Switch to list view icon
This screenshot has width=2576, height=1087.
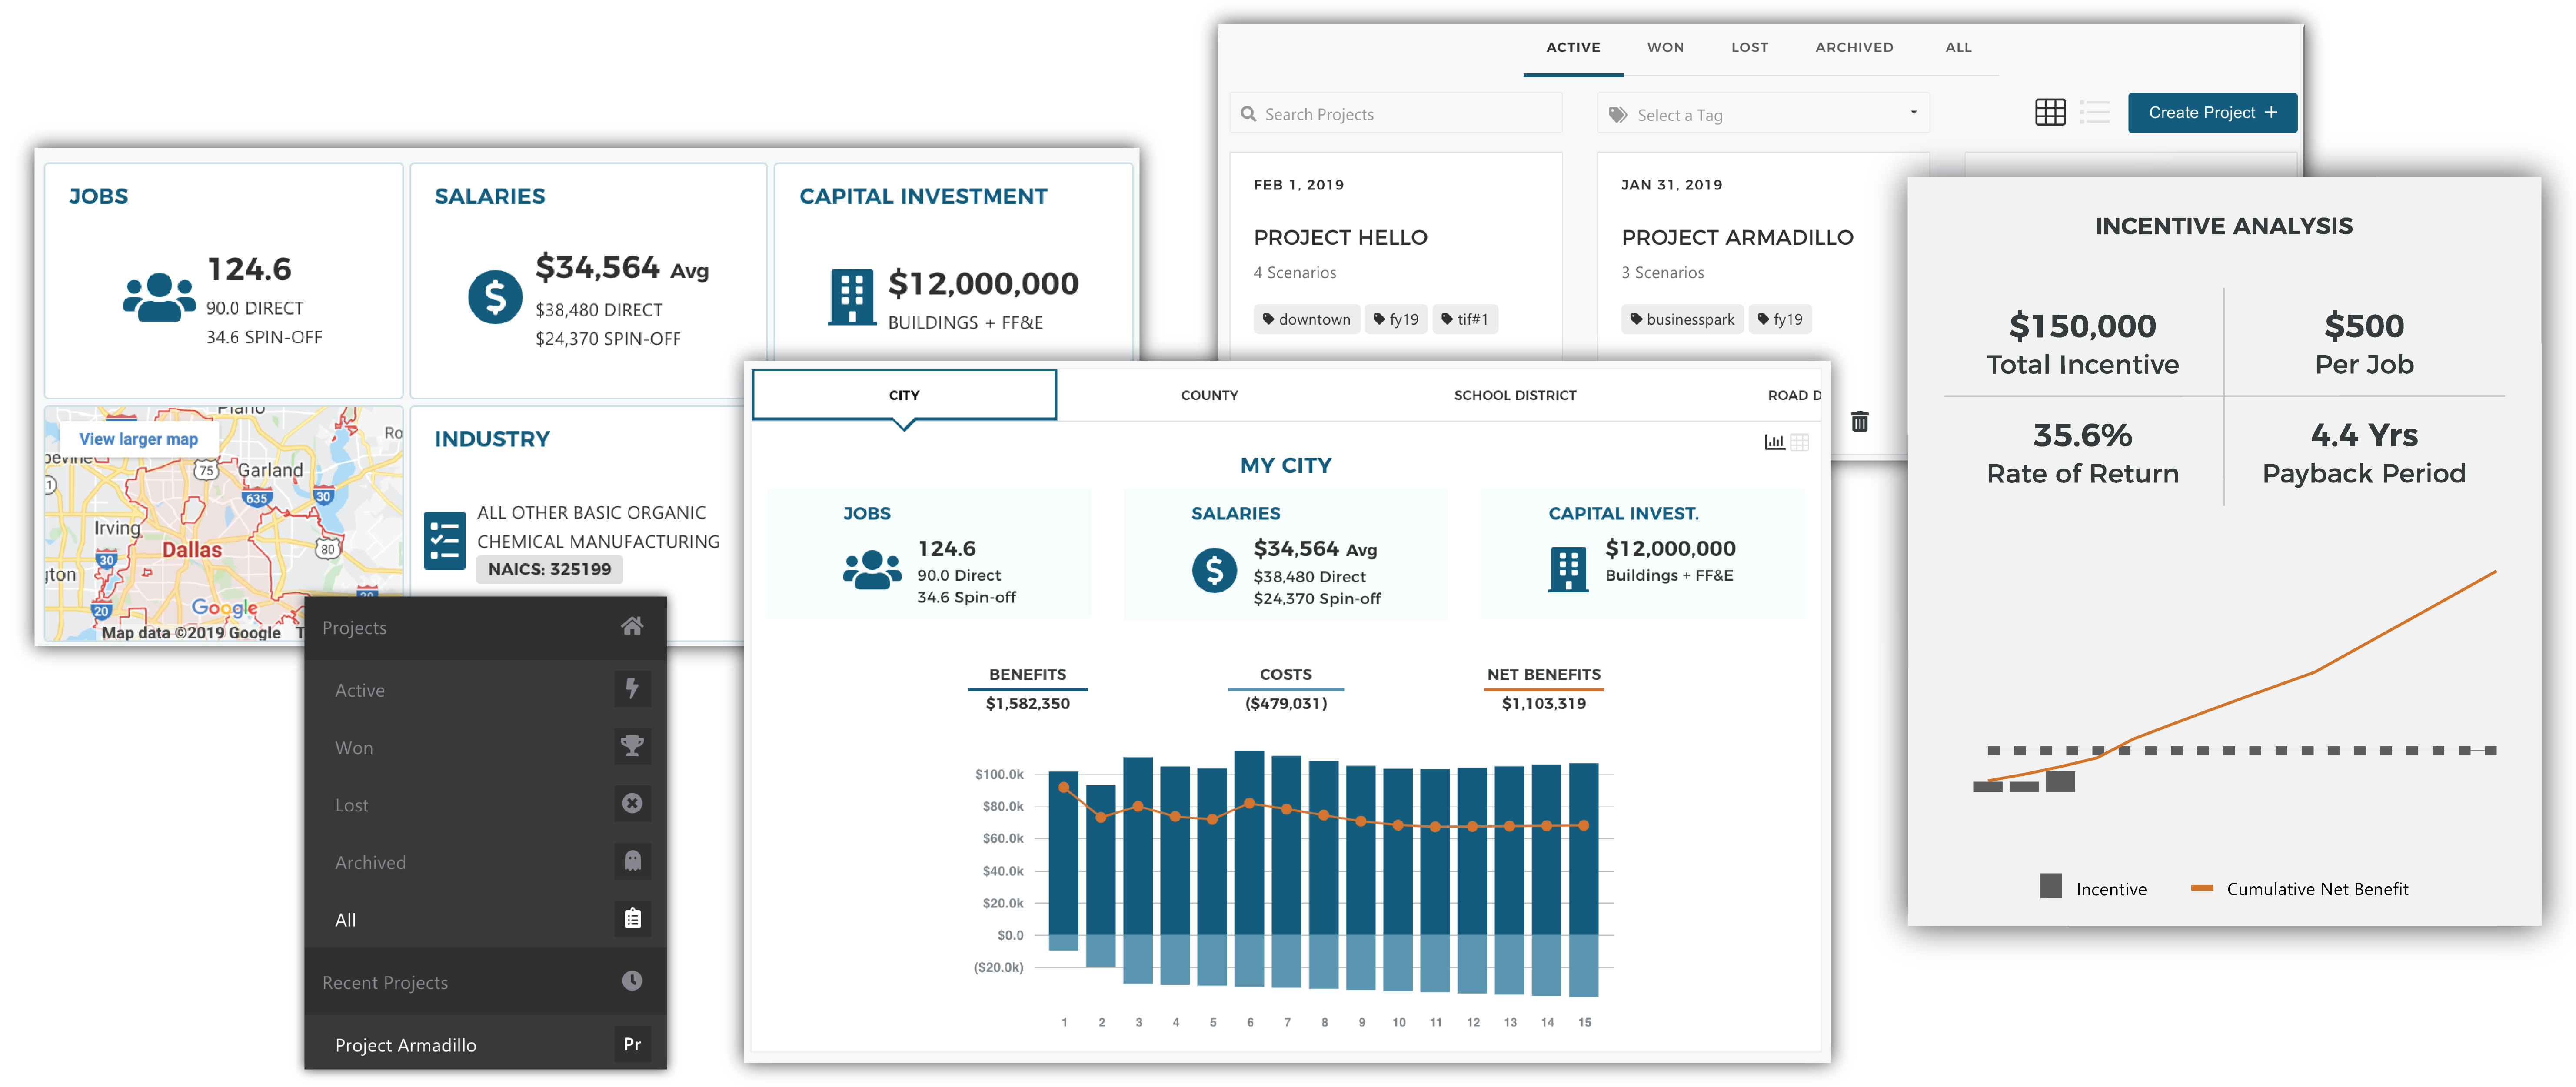click(x=2094, y=112)
